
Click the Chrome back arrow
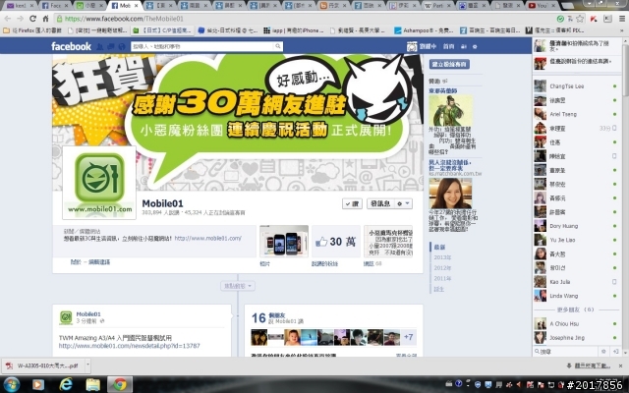coord(8,19)
